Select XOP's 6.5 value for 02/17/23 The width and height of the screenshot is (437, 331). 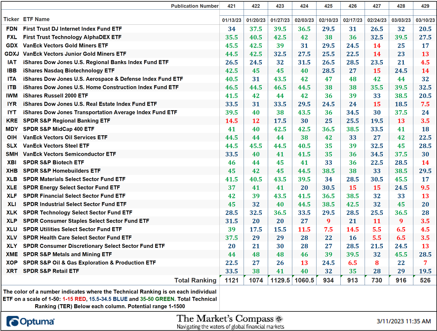point(353,263)
